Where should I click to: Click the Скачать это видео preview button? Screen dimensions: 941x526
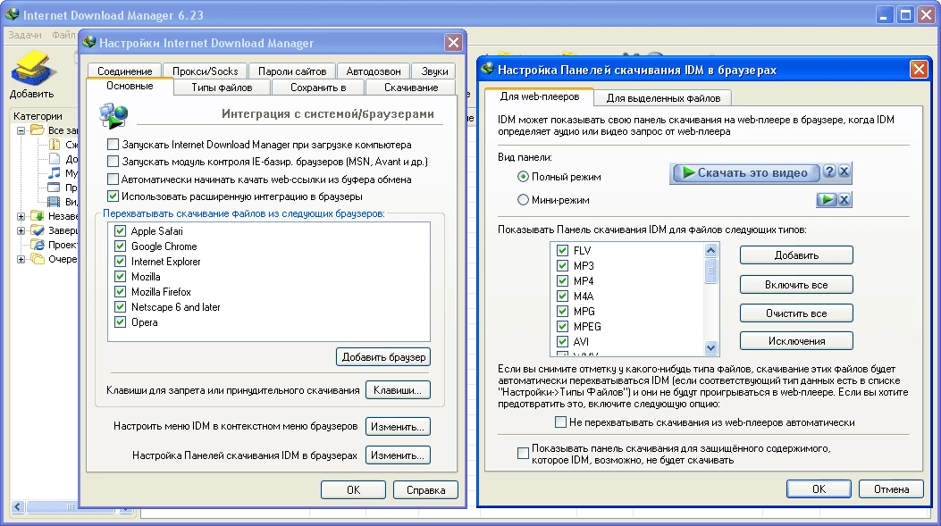point(745,172)
